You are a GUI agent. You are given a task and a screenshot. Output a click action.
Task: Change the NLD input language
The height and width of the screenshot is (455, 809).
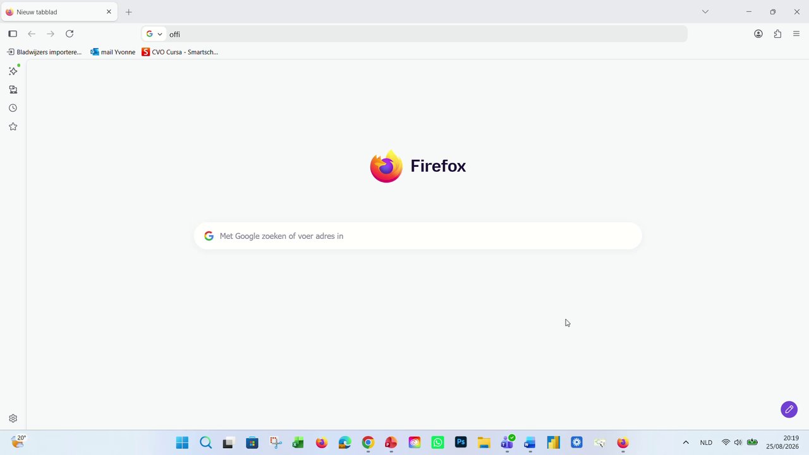coord(706,442)
